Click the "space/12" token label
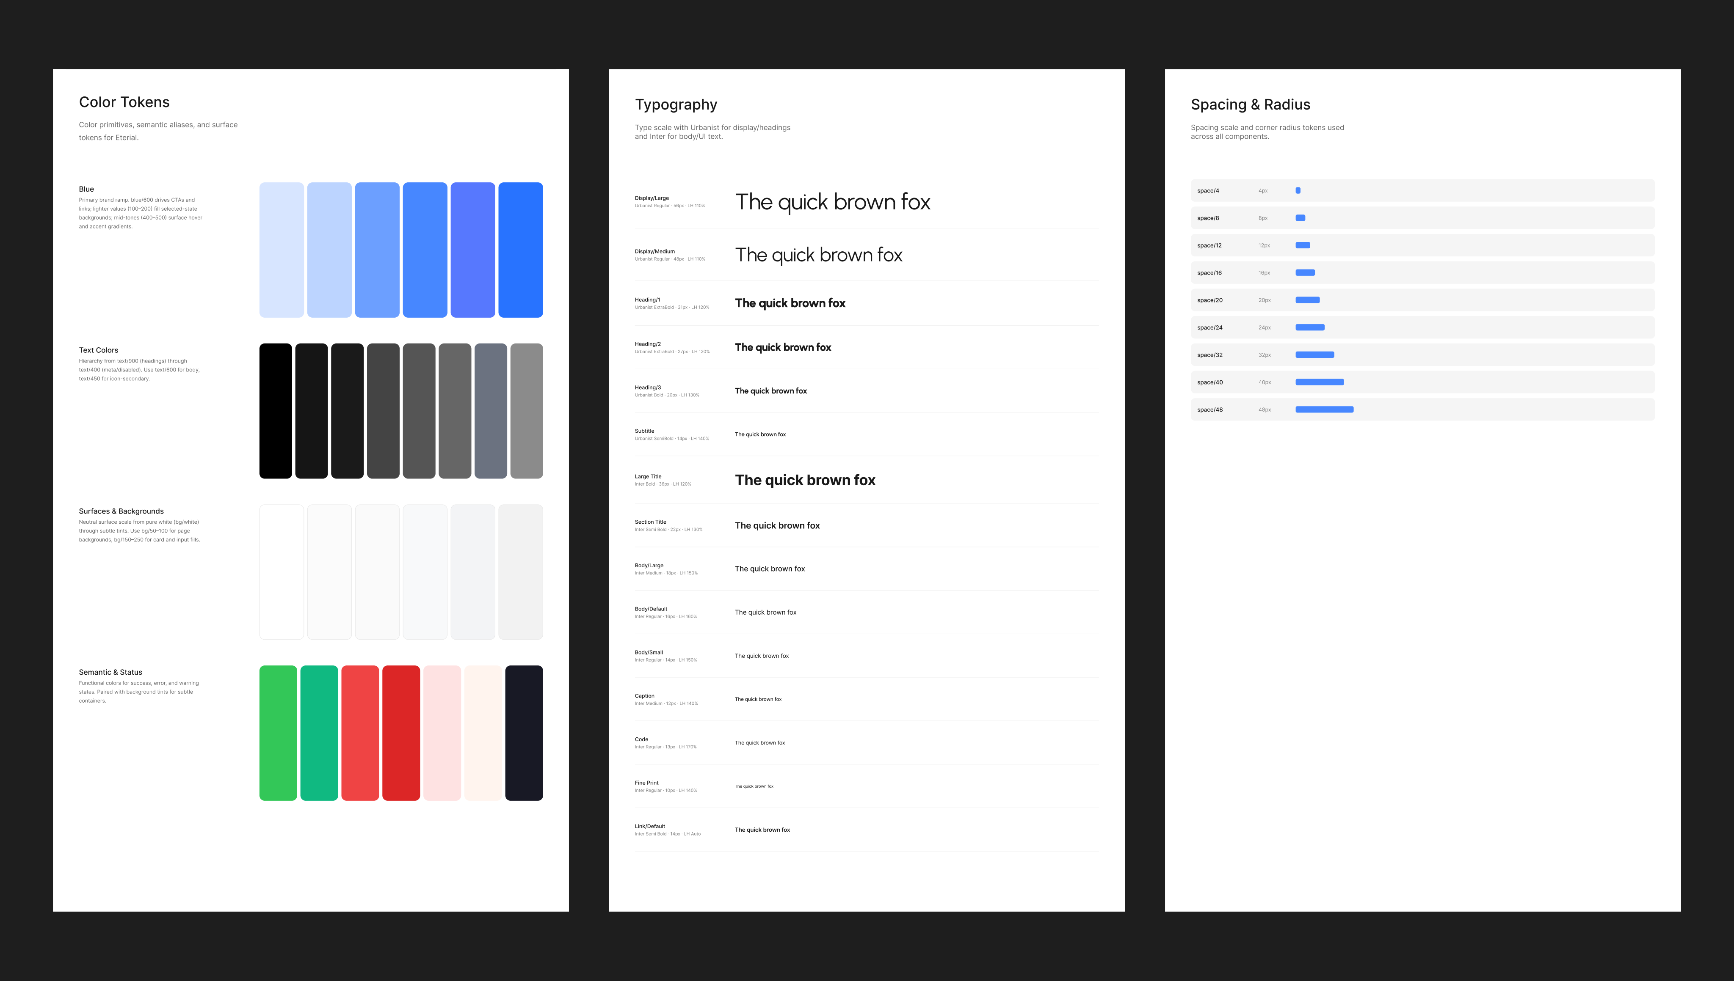 tap(1209, 246)
